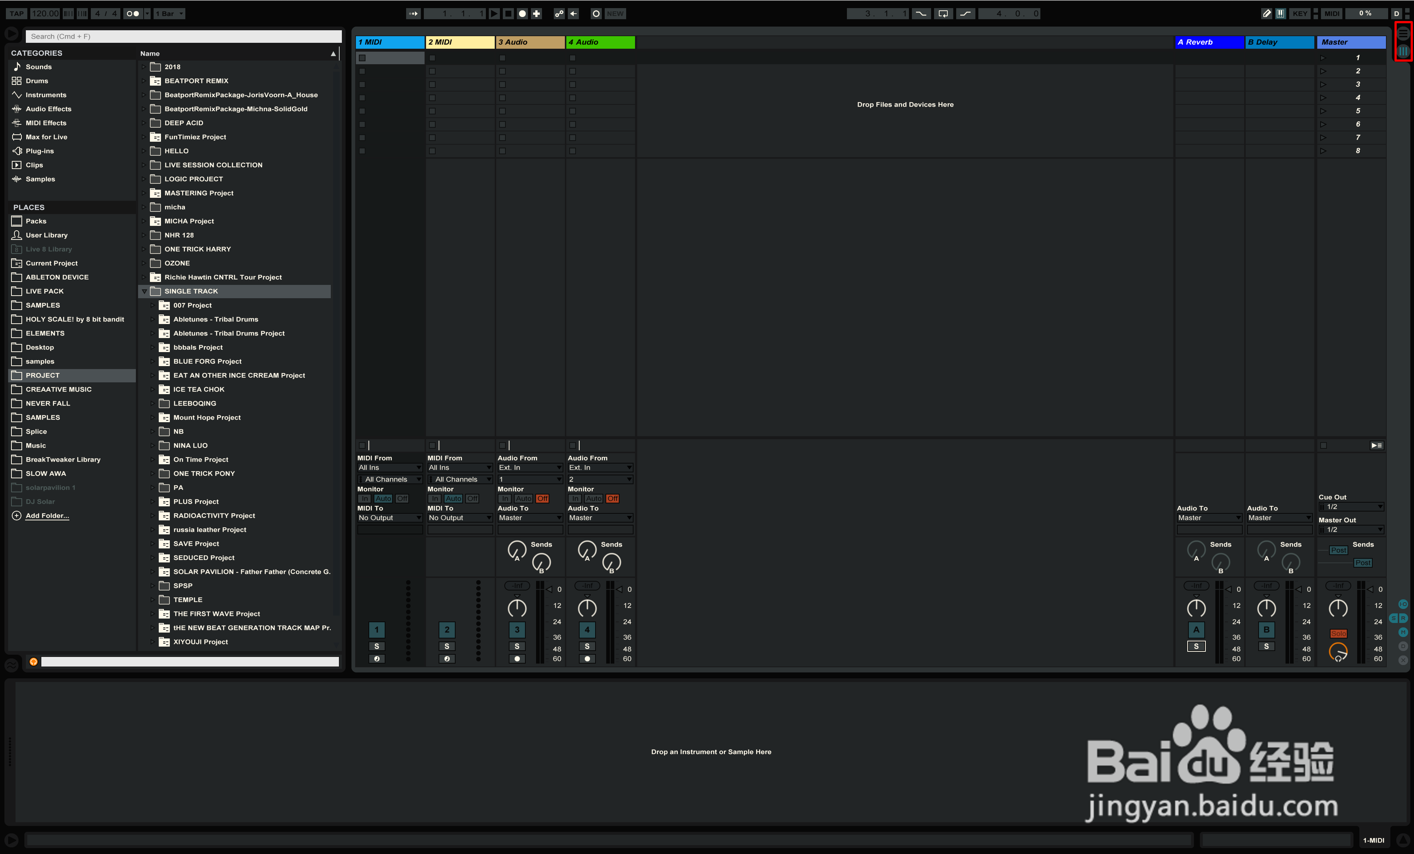Image resolution: width=1414 pixels, height=854 pixels.
Task: Collapse the SINGLE TRACK folder
Action: pyautogui.click(x=144, y=291)
